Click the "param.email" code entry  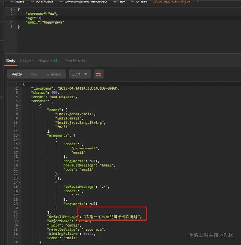[x=85, y=148]
